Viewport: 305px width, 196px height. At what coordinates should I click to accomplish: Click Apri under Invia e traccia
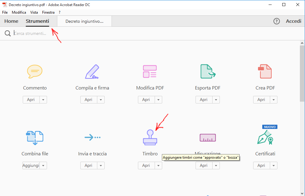click(x=89, y=165)
